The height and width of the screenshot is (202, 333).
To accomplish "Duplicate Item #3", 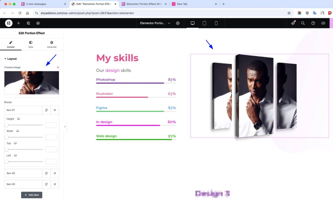I will (46, 184).
